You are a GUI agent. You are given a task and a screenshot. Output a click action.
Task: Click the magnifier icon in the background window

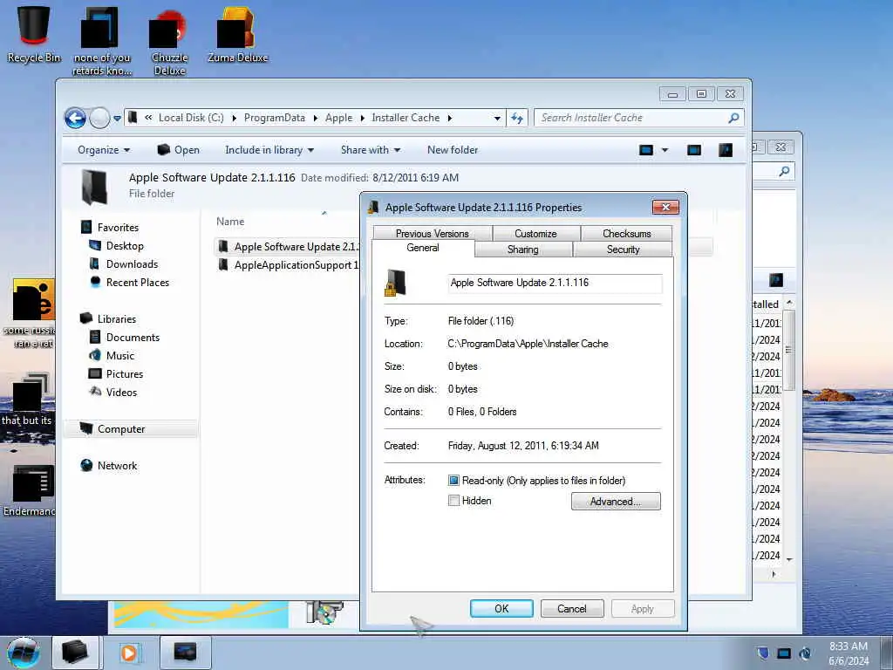click(784, 171)
